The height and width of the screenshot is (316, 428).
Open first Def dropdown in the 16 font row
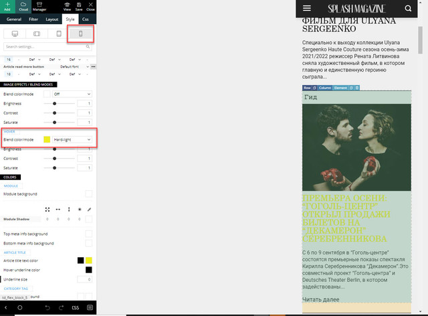click(x=35, y=60)
